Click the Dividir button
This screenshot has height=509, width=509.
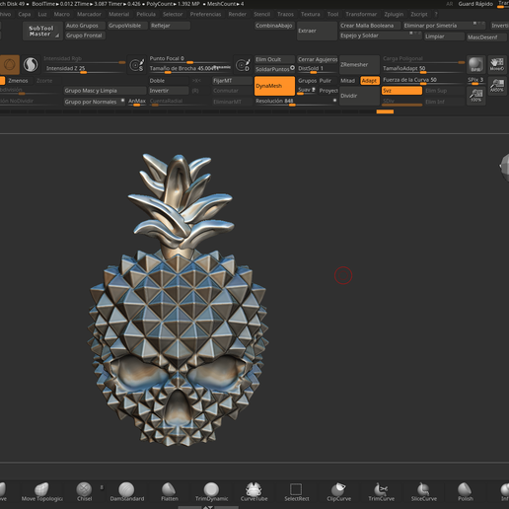[359, 96]
